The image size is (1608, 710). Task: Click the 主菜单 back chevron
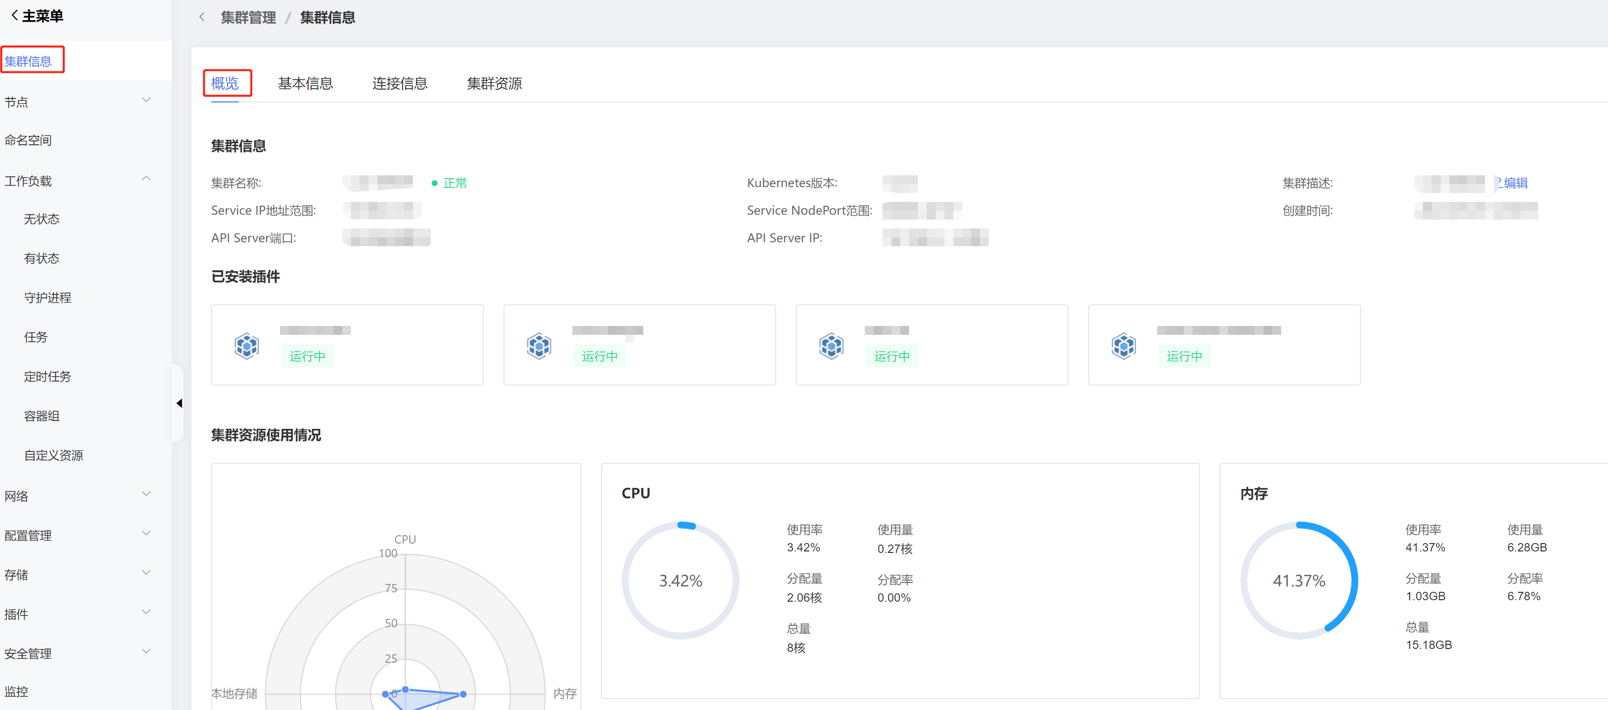[14, 16]
